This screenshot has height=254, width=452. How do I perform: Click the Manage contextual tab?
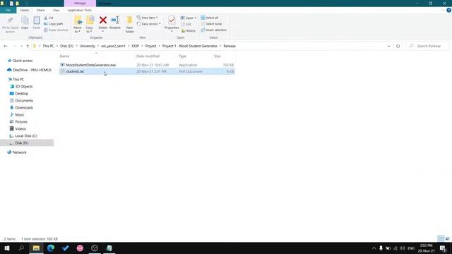[80, 4]
